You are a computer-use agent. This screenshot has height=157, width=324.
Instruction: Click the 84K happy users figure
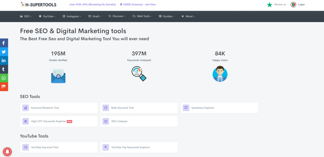tap(220, 54)
